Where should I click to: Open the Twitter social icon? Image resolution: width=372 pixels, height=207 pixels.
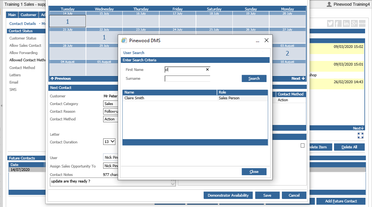click(330, 23)
